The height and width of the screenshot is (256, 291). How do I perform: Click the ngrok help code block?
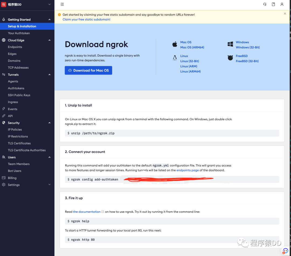pyautogui.click(x=172, y=221)
